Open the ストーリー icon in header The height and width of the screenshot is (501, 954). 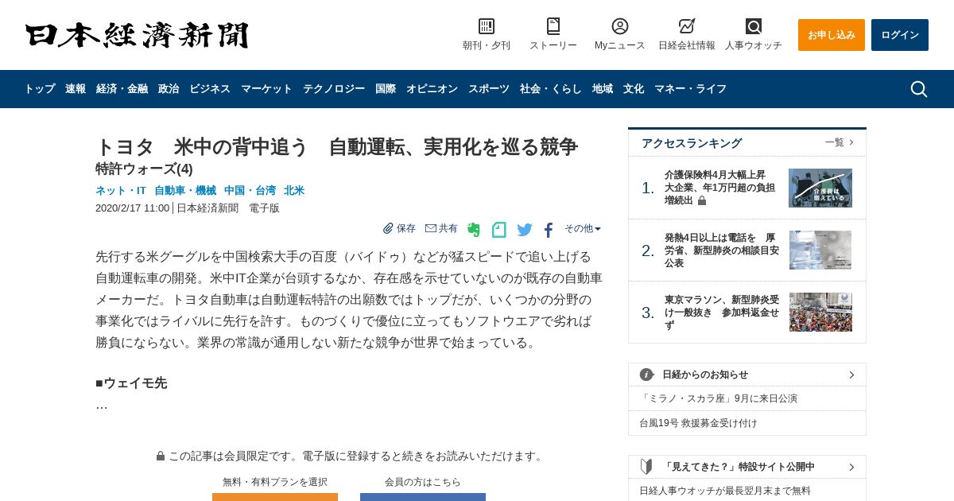[553, 26]
